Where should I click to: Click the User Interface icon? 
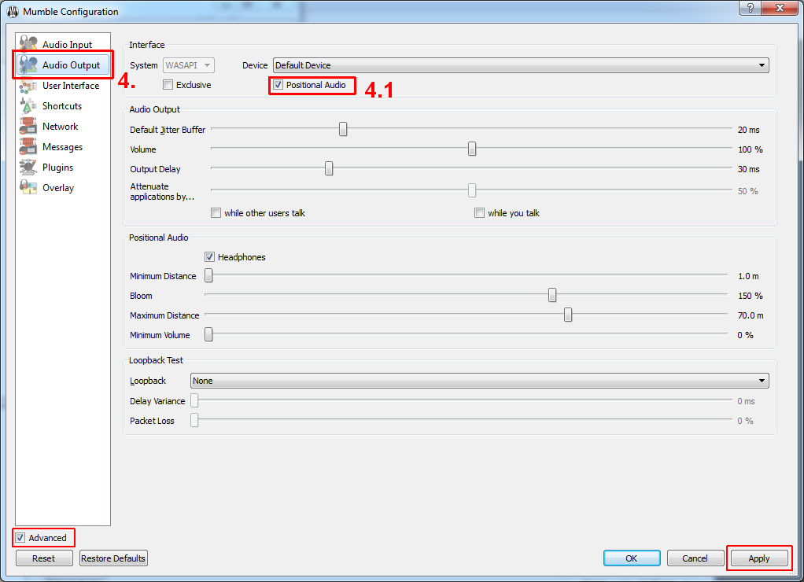click(28, 86)
